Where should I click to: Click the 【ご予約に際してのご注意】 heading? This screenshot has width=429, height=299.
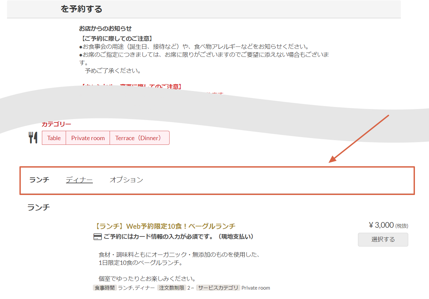coord(117,38)
